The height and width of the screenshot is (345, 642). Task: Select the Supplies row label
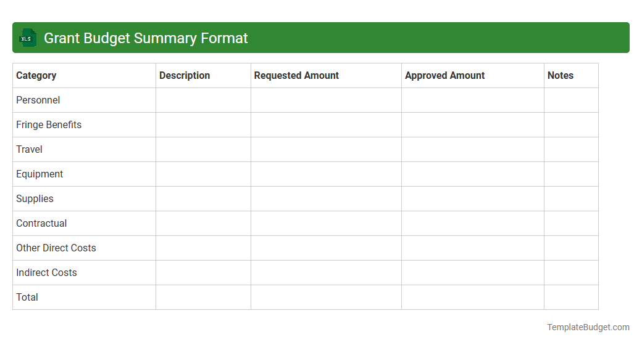[35, 198]
